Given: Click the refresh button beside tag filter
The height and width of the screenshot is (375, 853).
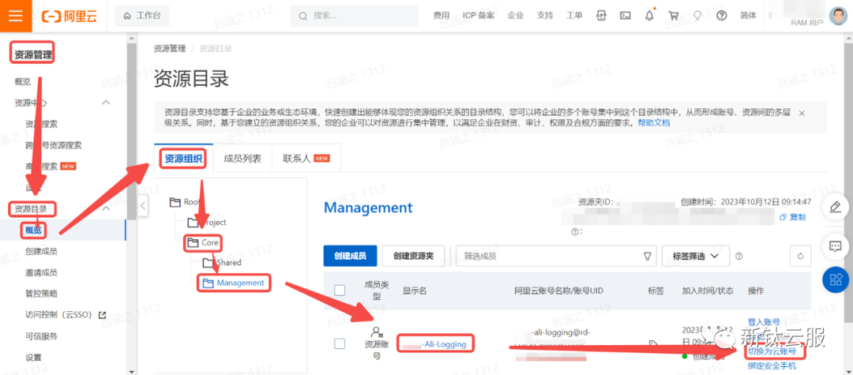Looking at the screenshot, I should [801, 256].
